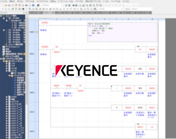
Task: Click the yellow folder icon of ブックマーク
Action: (12, 75)
